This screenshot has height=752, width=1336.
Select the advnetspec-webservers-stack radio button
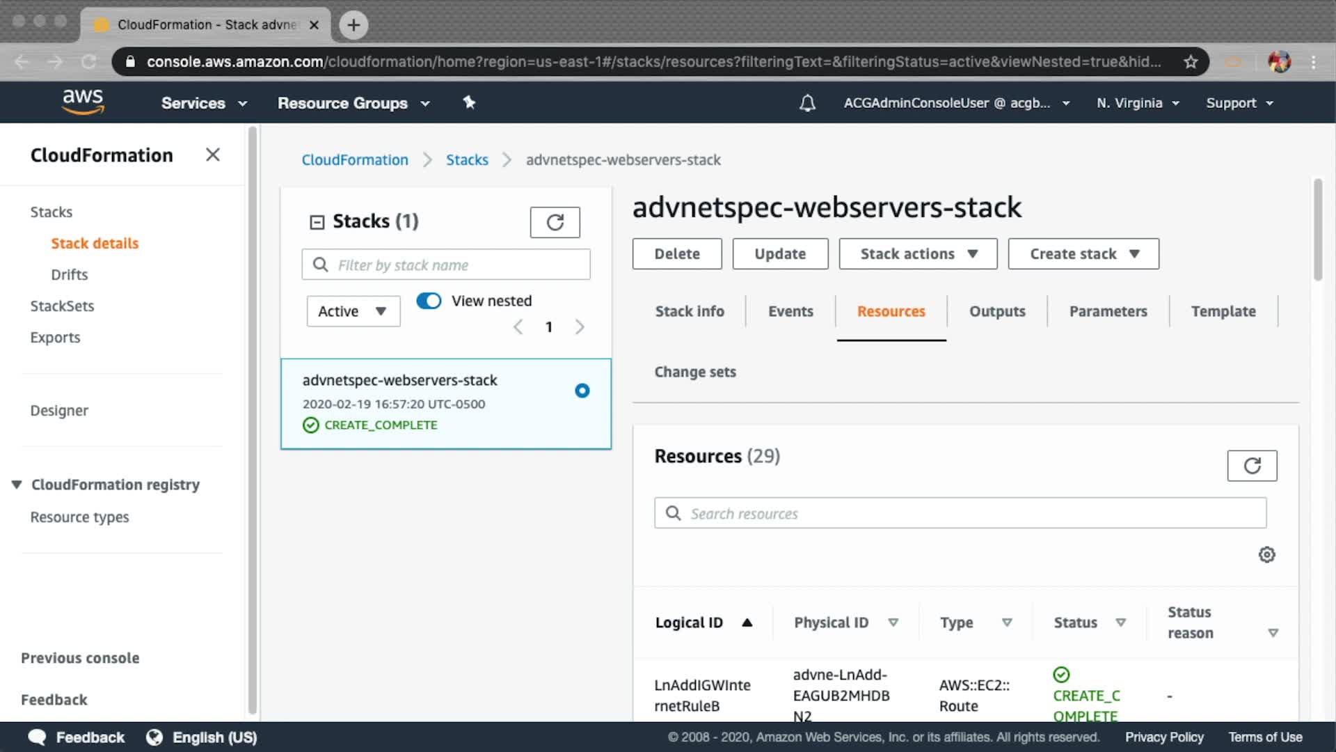(582, 391)
